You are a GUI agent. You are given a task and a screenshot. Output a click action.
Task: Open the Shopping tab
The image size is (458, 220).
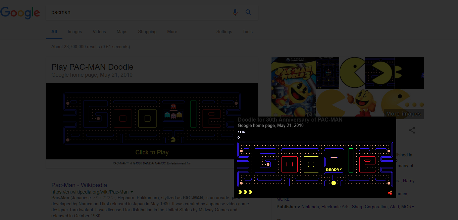point(147,31)
